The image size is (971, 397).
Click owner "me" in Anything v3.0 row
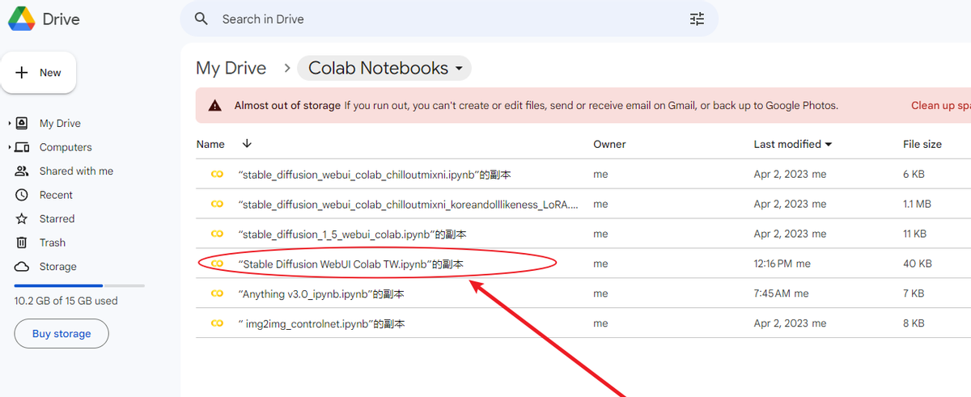[600, 294]
